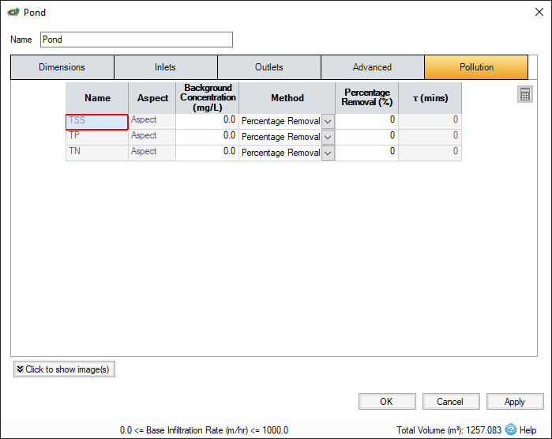Open the Method dropdown for TP
The image size is (552, 439).
(x=328, y=137)
